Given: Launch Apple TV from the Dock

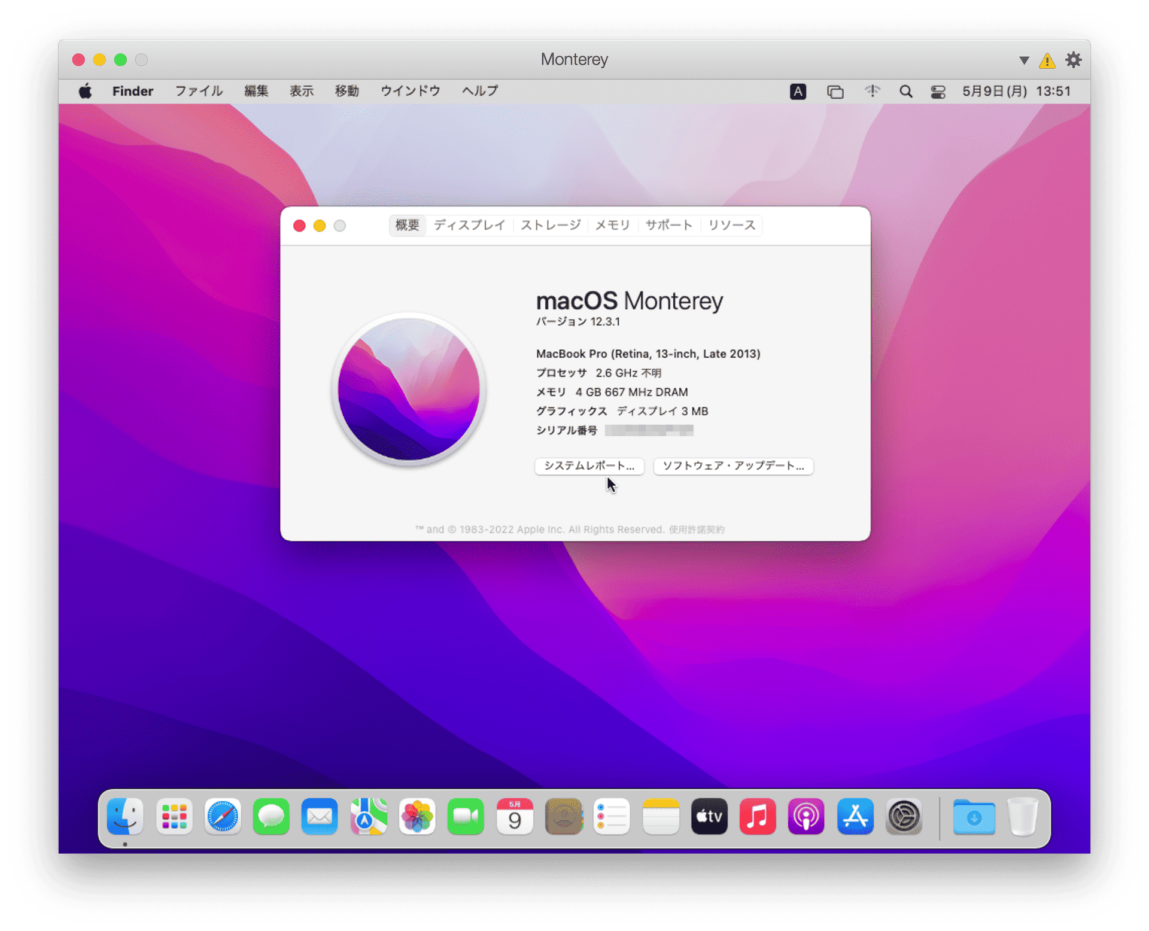Looking at the screenshot, I should [709, 816].
